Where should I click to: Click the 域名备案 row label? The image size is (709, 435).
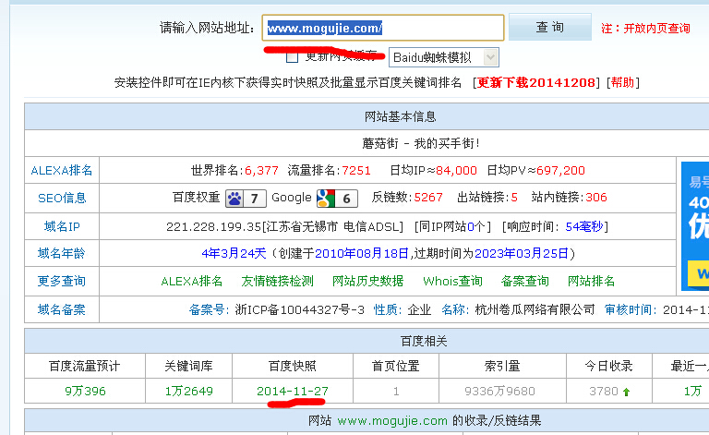point(62,309)
